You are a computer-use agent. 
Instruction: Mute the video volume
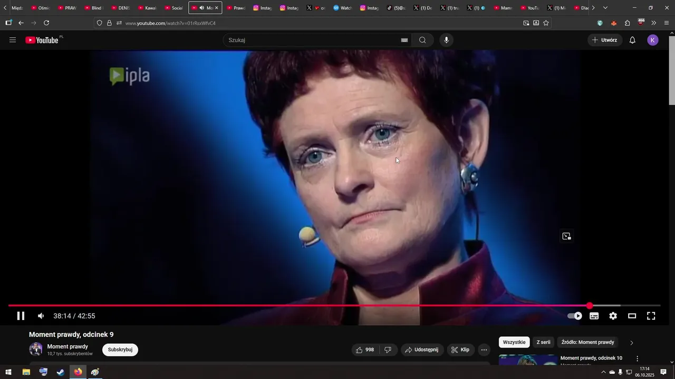[41, 316]
